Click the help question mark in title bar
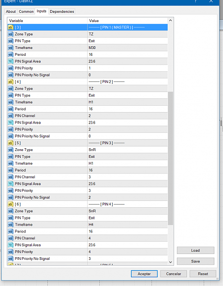 click(196, 1)
